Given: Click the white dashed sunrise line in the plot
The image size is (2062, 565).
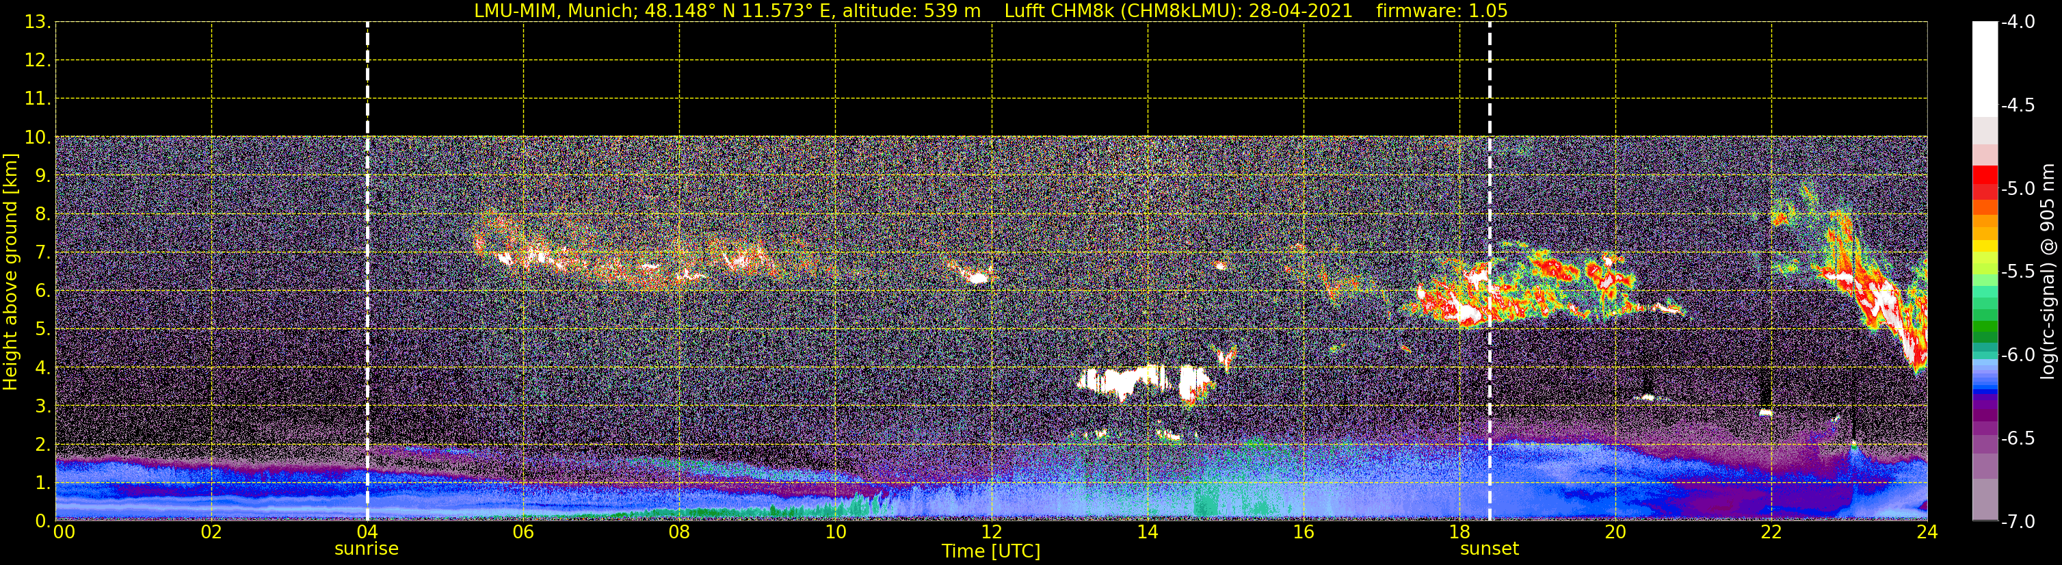Looking at the screenshot, I should pyautogui.click(x=367, y=272).
